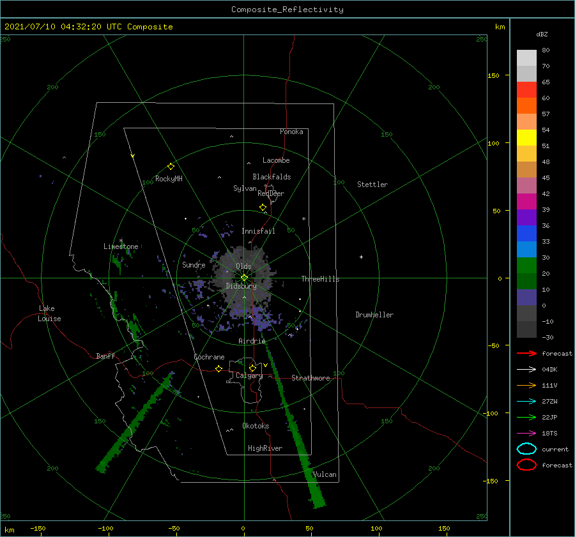Click the cyan current ellipse icon
The height and width of the screenshot is (537, 575).
tap(526, 449)
